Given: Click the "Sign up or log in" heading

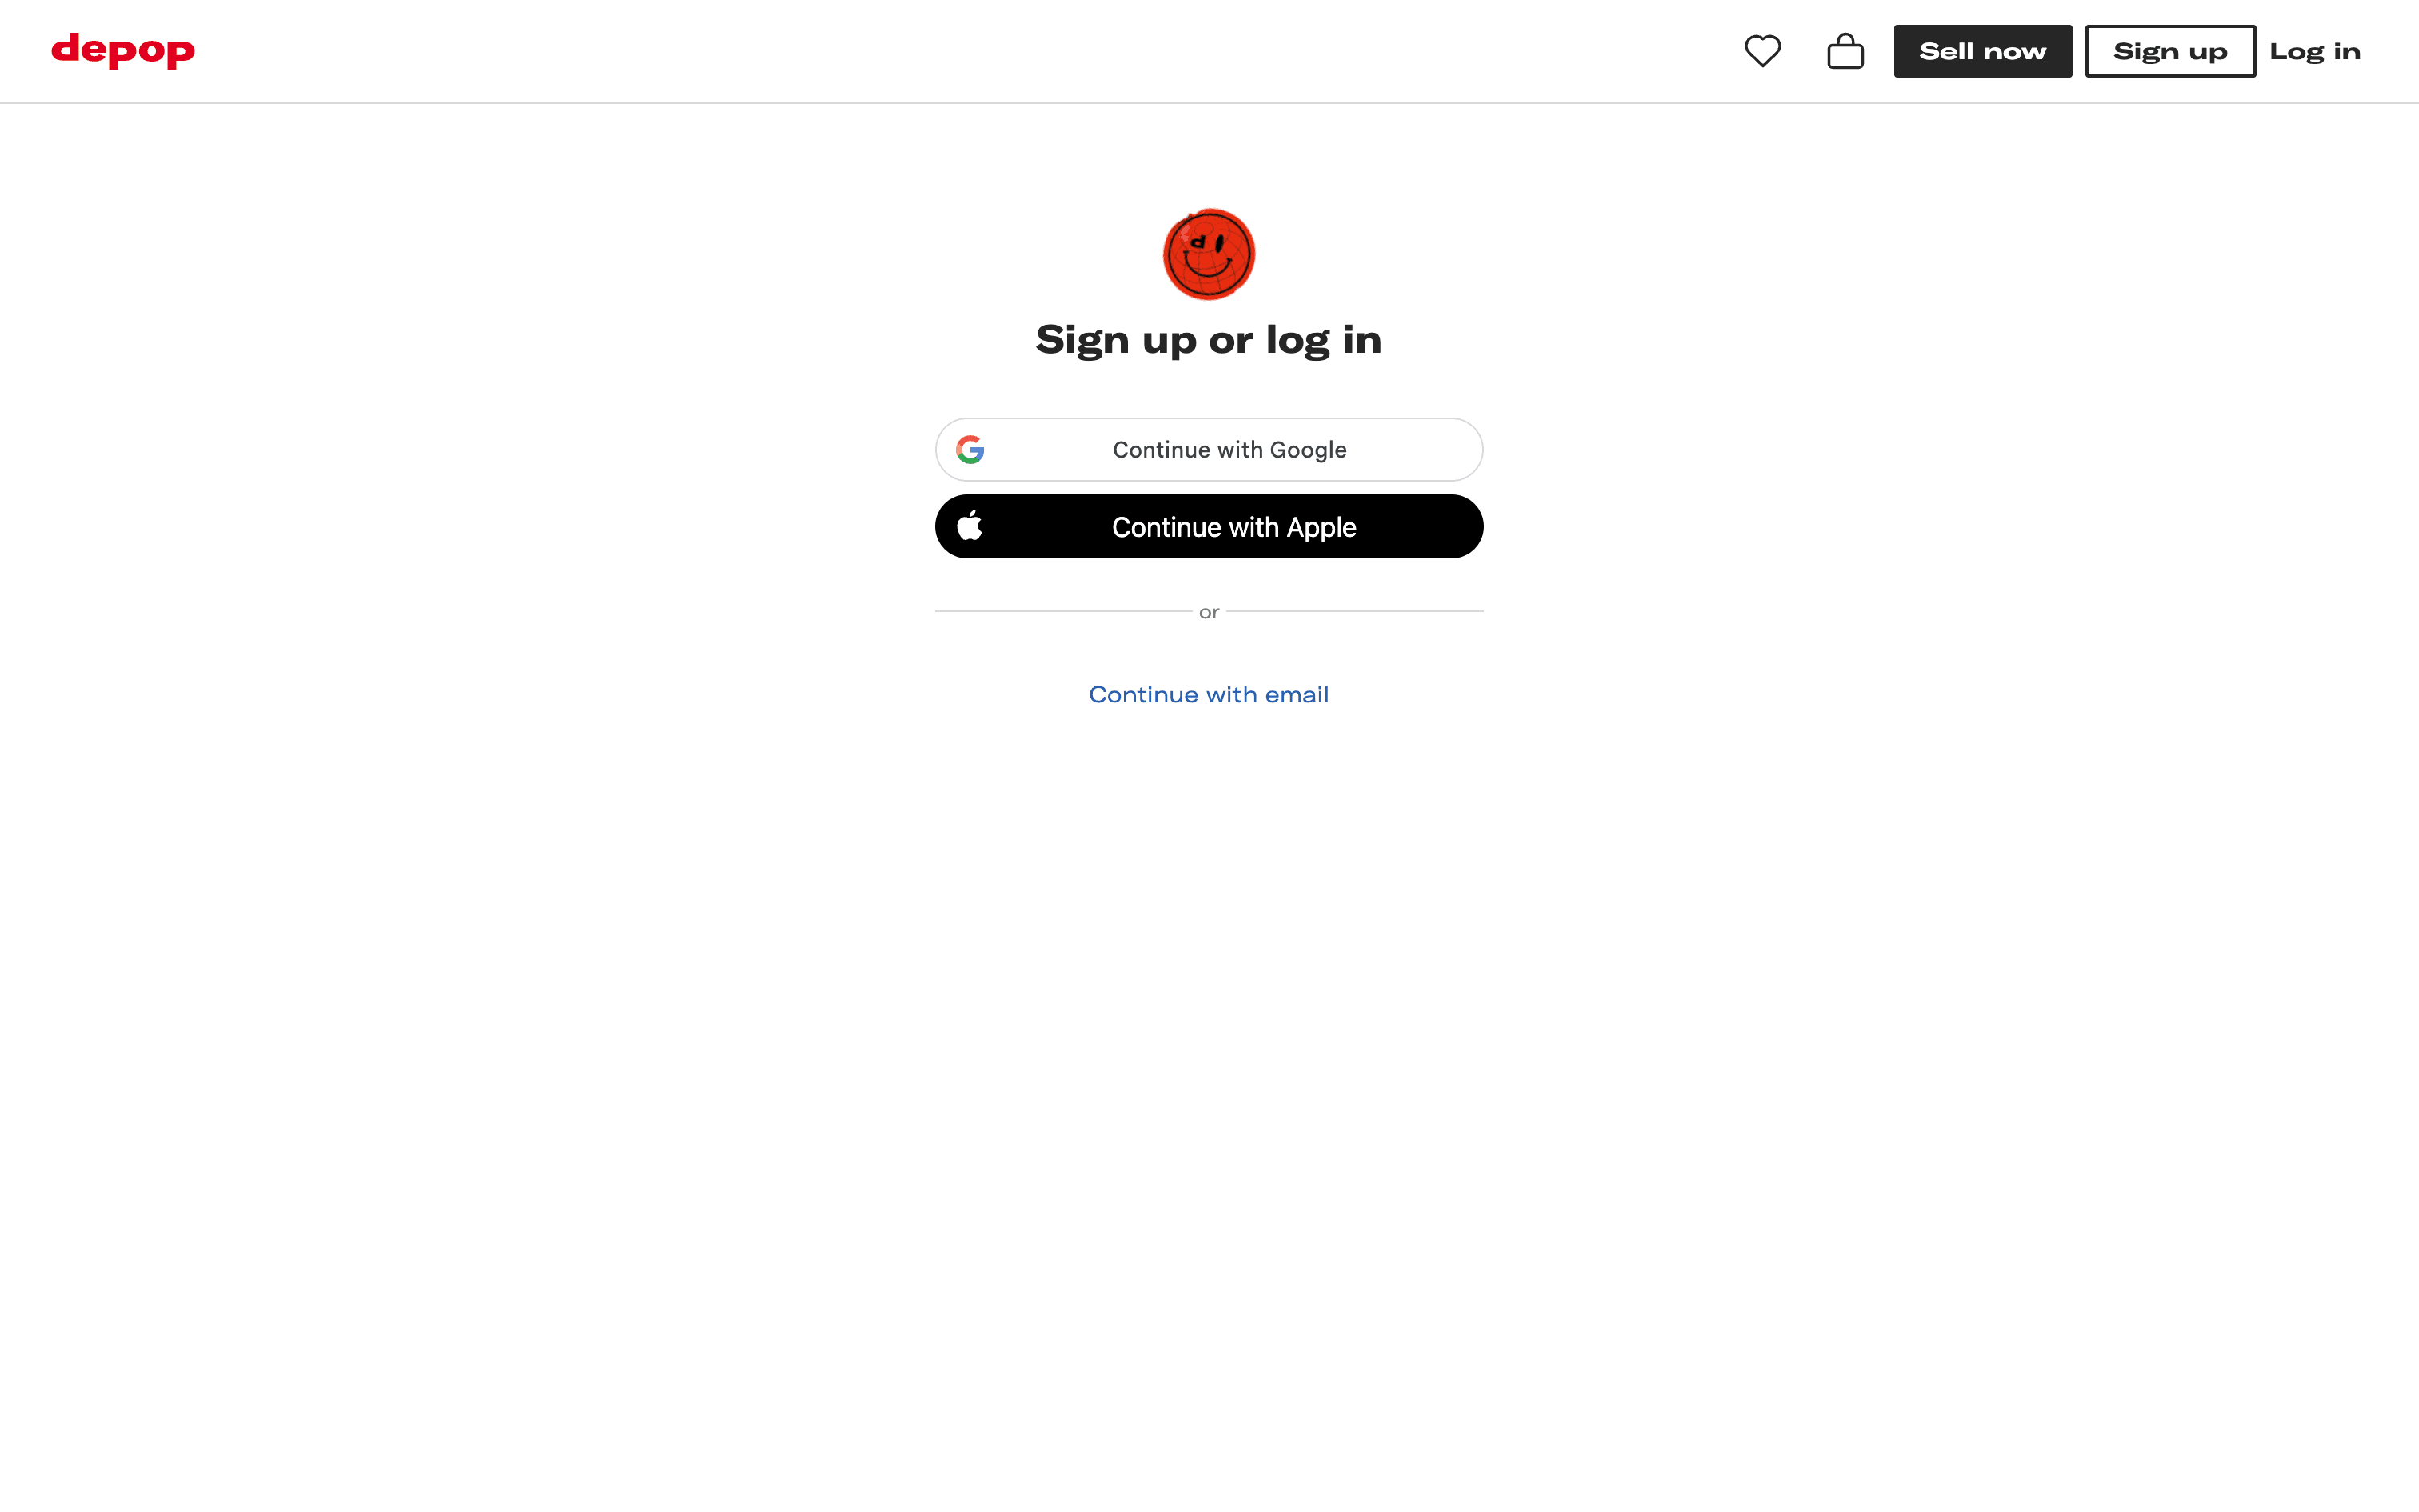Looking at the screenshot, I should click(1209, 340).
